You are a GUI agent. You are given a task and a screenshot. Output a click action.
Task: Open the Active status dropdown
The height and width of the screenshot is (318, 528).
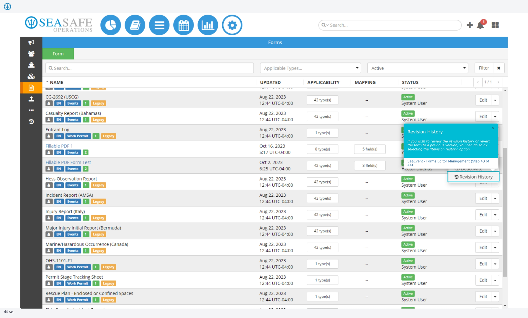418,68
